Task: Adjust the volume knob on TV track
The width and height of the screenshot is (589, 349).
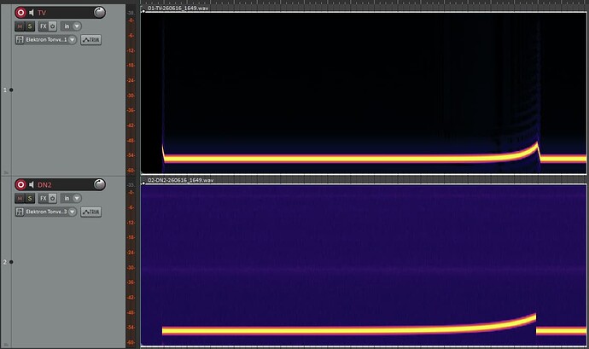Action: click(x=100, y=13)
